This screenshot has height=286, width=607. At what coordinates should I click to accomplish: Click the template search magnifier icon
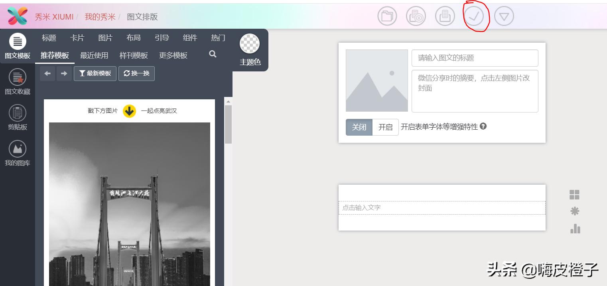212,53
